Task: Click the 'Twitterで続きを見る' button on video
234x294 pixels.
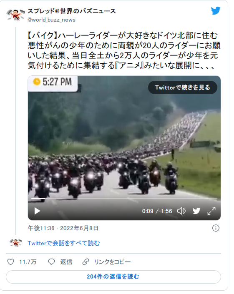Action: click(x=183, y=87)
